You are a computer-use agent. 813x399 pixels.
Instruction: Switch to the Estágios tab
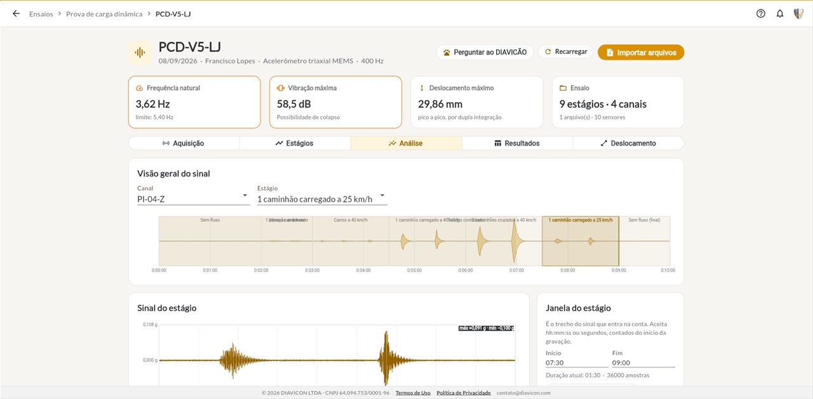[x=295, y=143]
